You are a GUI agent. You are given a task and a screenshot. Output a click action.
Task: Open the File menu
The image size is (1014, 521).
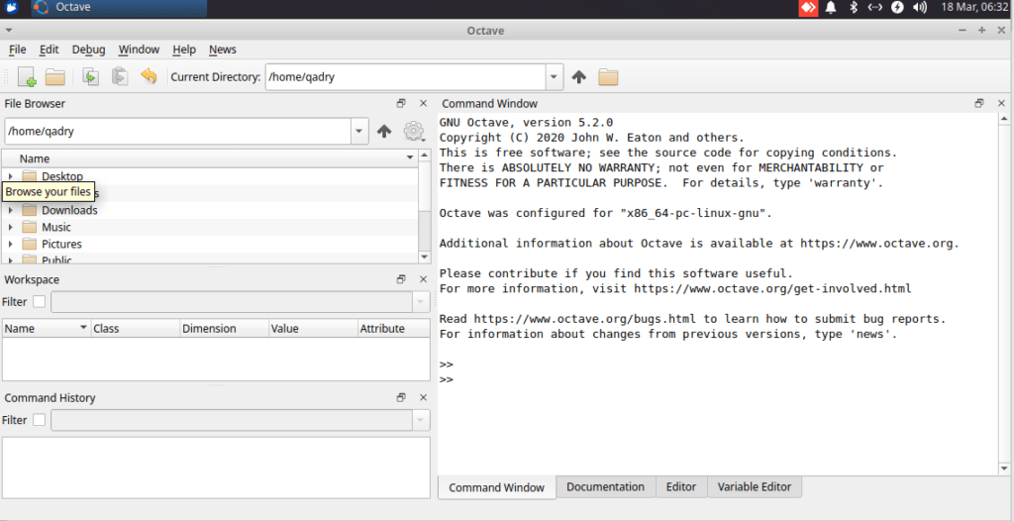18,50
